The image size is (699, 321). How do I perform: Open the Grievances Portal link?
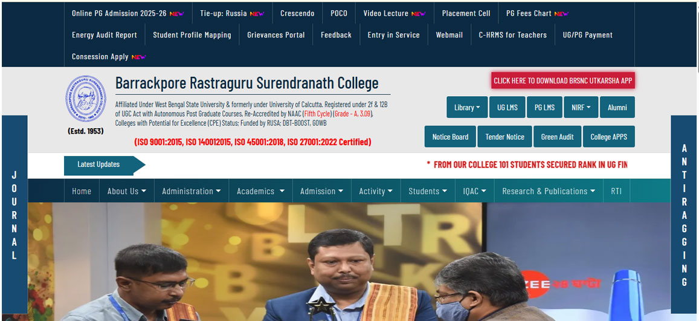click(276, 35)
